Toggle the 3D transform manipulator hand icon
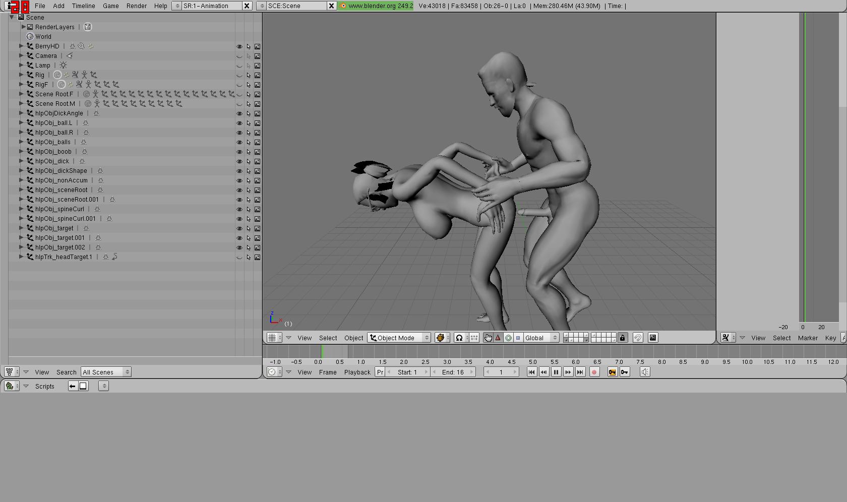The height and width of the screenshot is (502, 847). (x=488, y=338)
